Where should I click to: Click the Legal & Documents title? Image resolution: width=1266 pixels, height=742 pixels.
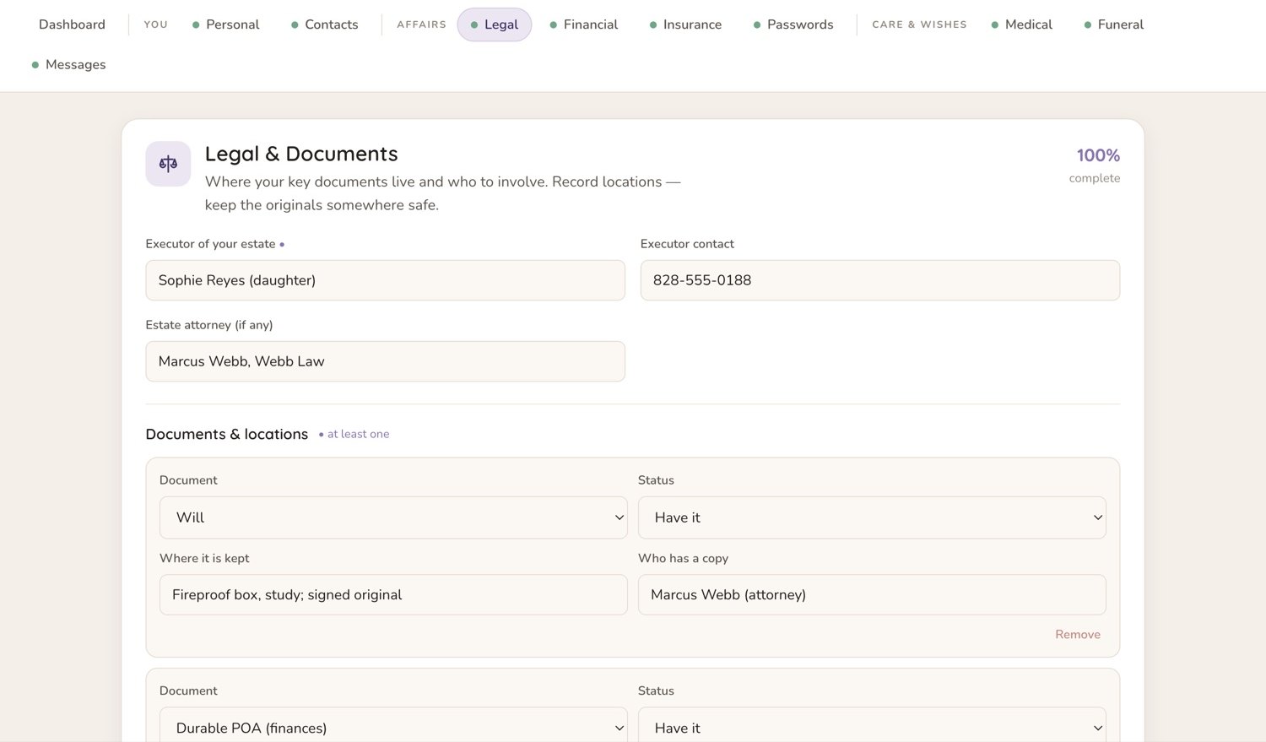pos(301,154)
